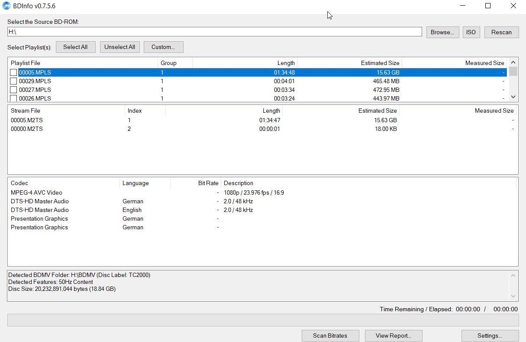The image size is (526, 342).
Task: Select the German DTS-HD Master Audio row
Action: (262, 201)
